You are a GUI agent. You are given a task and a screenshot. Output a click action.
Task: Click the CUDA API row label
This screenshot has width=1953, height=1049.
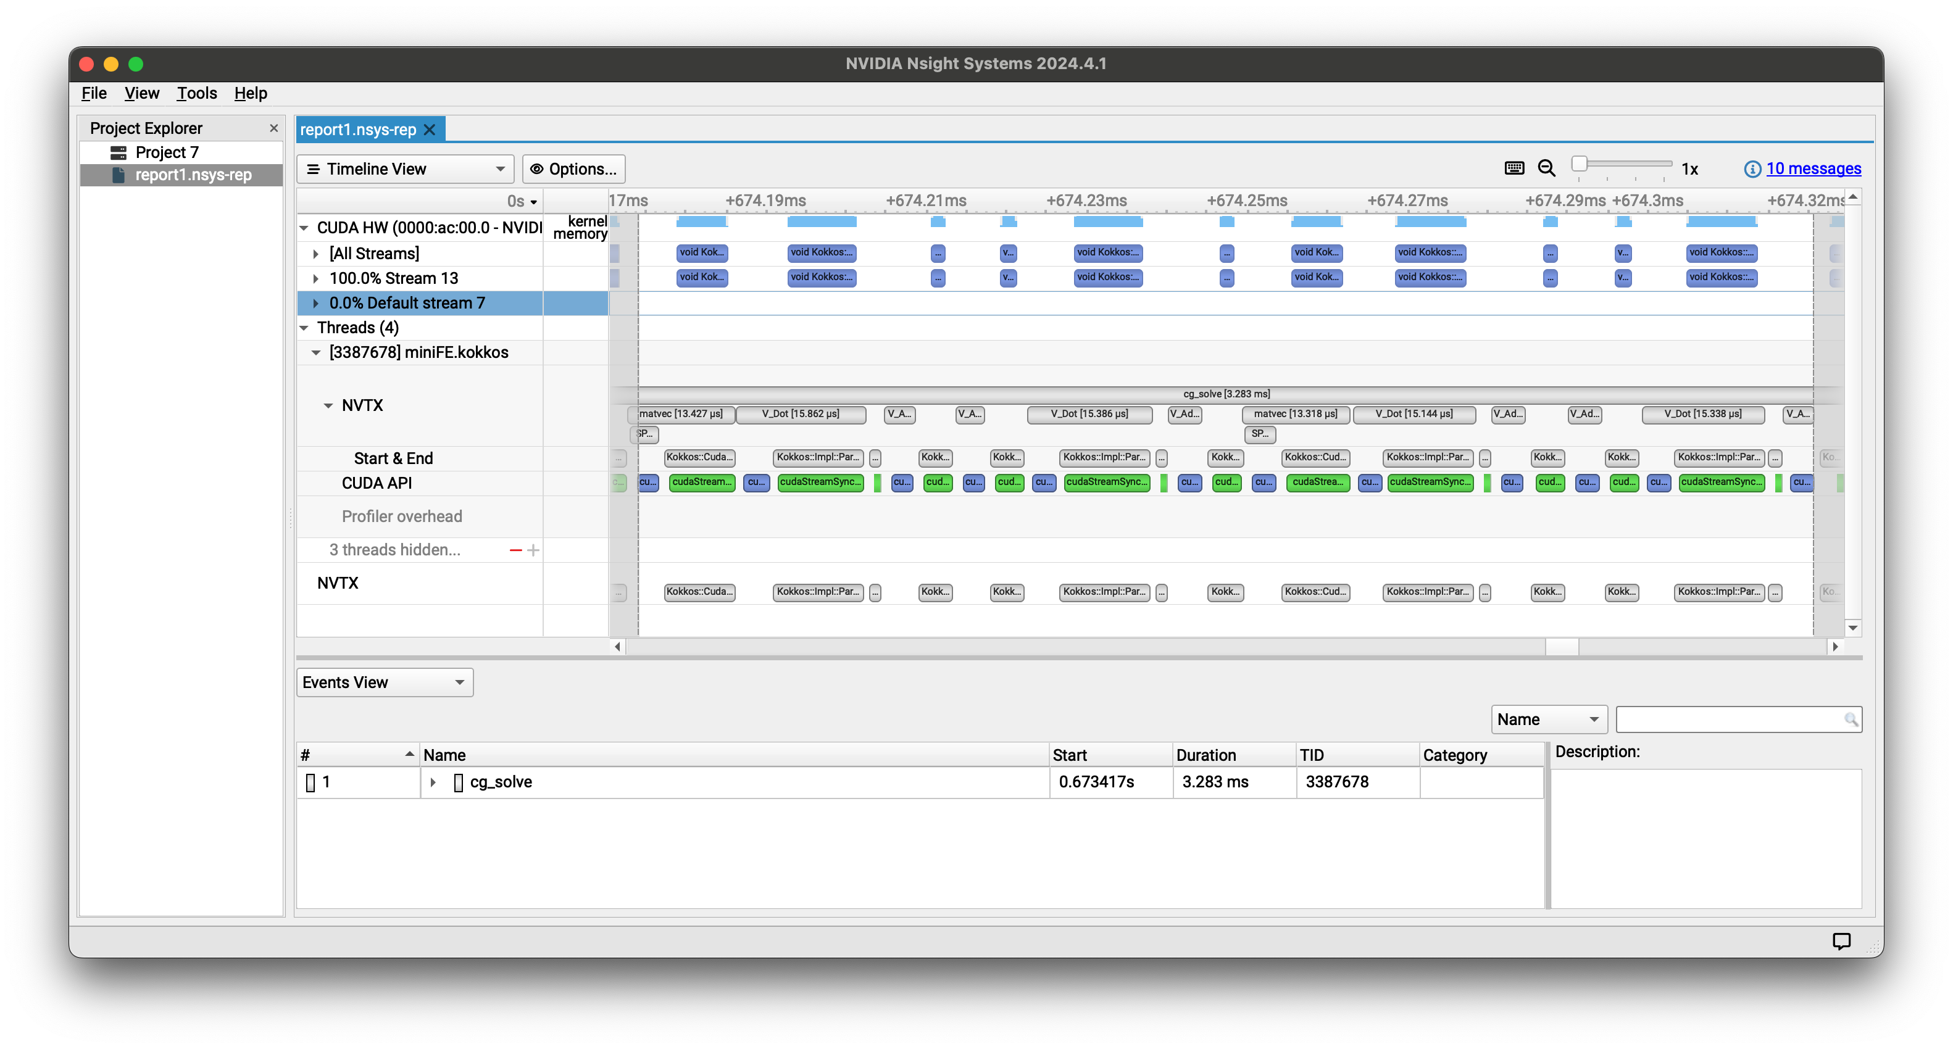point(377,484)
